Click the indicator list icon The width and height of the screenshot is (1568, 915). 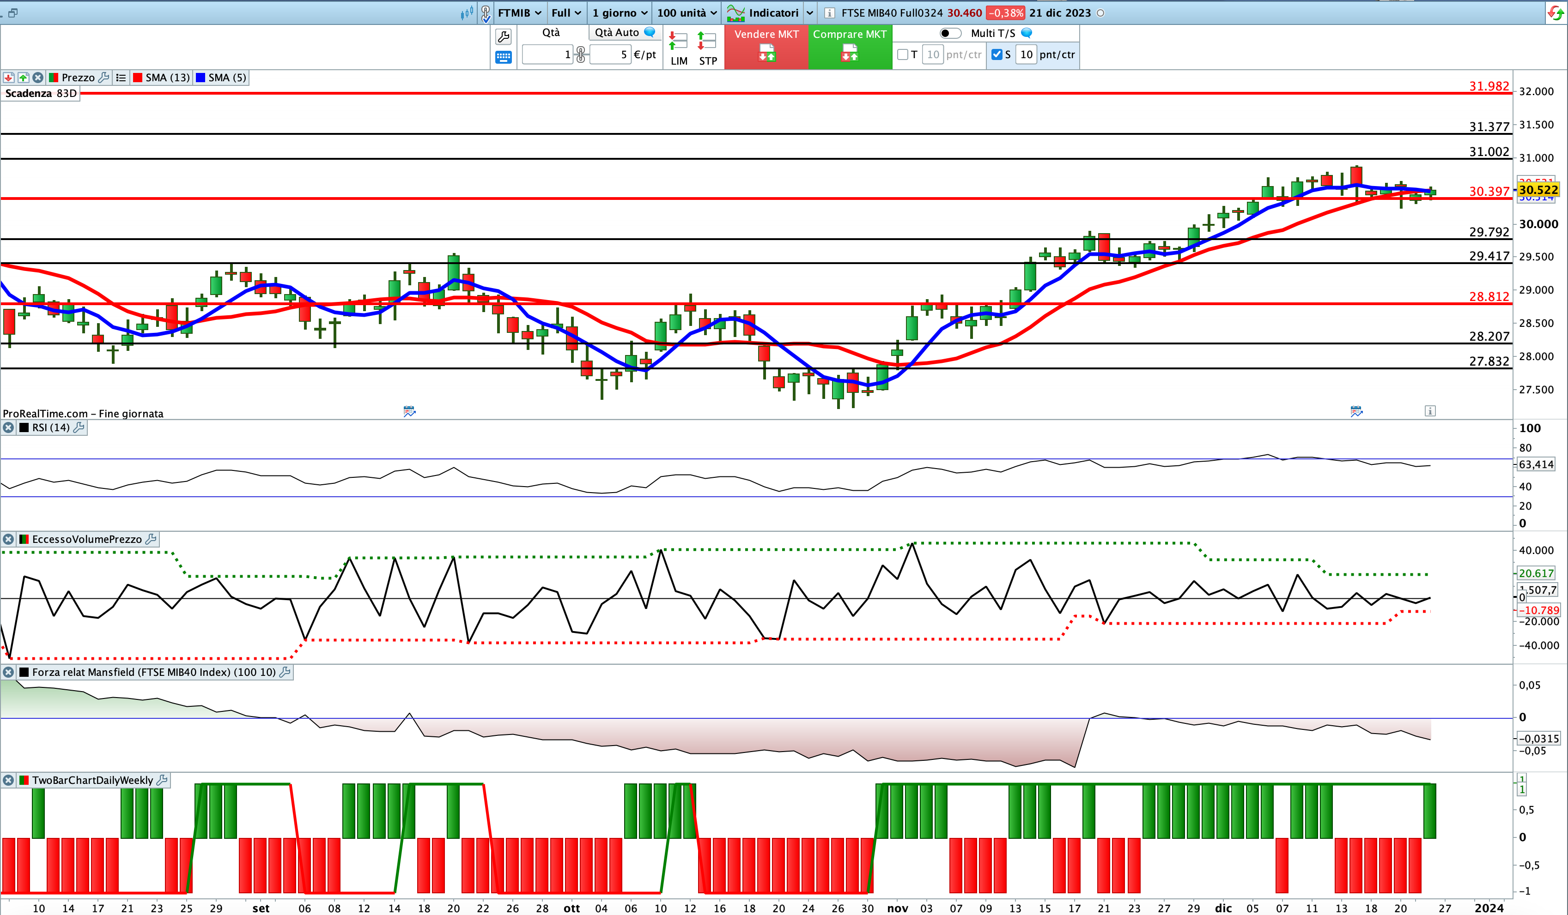click(121, 78)
